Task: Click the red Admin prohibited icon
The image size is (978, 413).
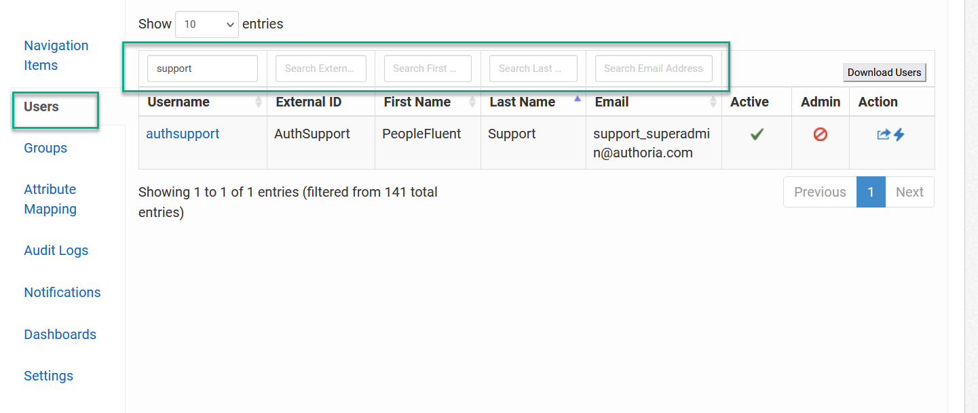Action: (820, 134)
